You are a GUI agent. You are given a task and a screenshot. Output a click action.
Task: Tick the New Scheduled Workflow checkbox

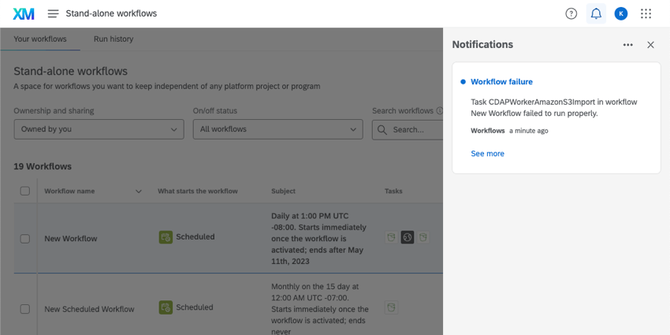25,309
